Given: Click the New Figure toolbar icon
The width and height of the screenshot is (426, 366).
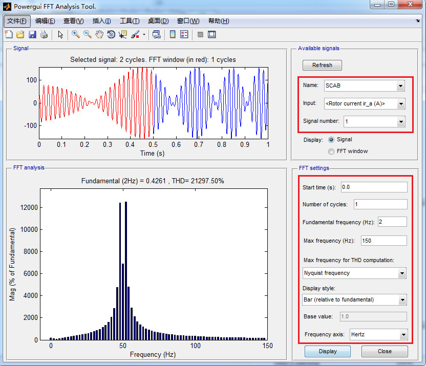Looking at the screenshot, I should click(x=9, y=35).
